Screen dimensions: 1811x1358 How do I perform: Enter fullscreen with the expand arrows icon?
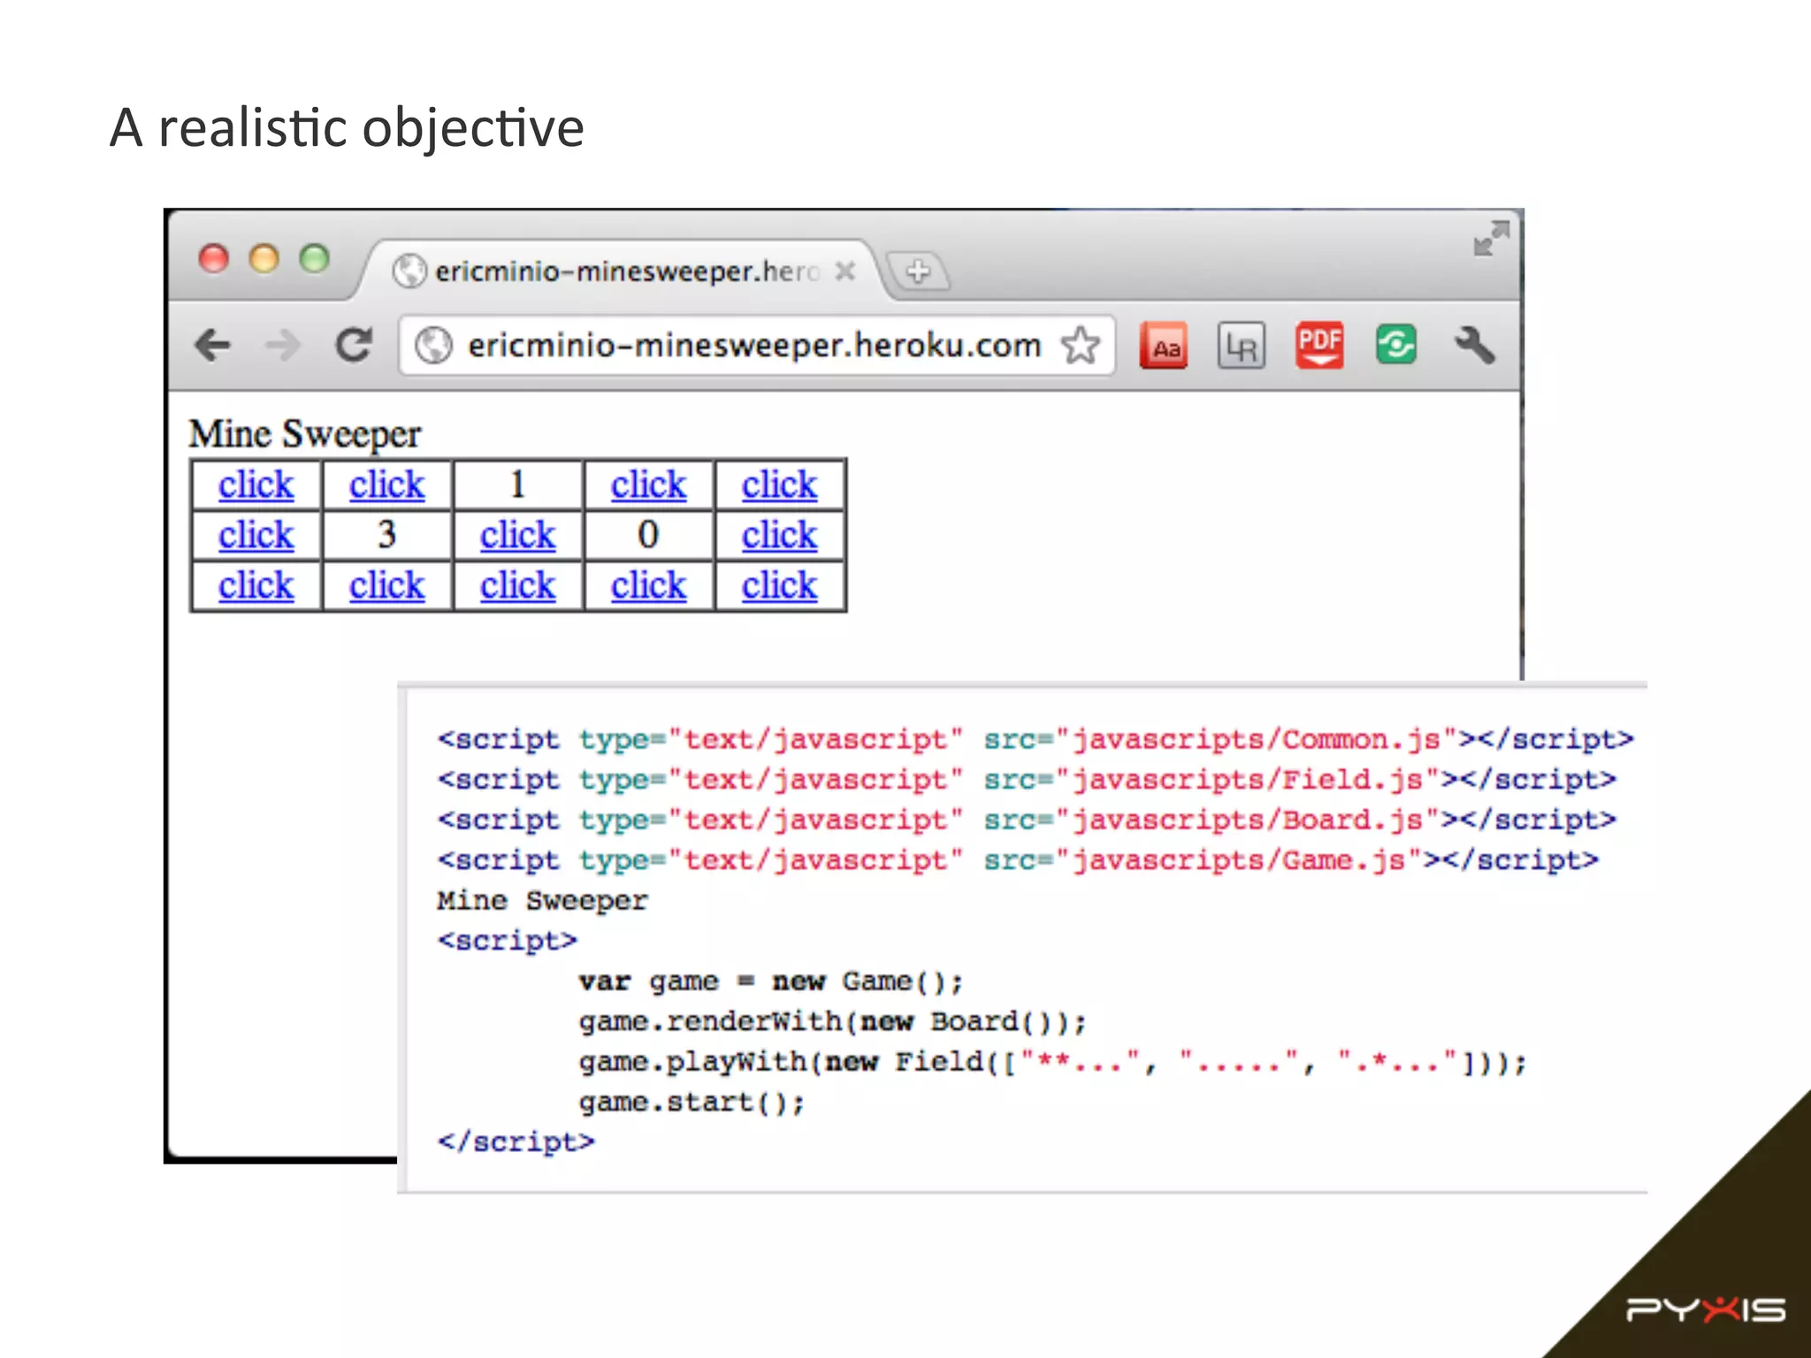click(x=1491, y=238)
